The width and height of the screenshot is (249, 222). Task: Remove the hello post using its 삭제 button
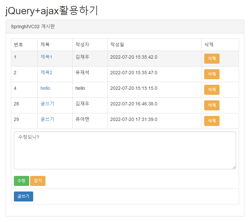[212, 90]
